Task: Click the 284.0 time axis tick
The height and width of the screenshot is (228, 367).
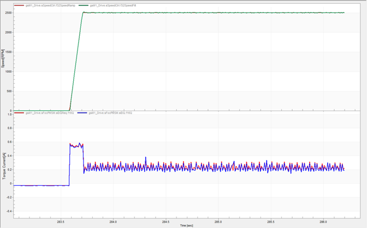Action: (113, 221)
